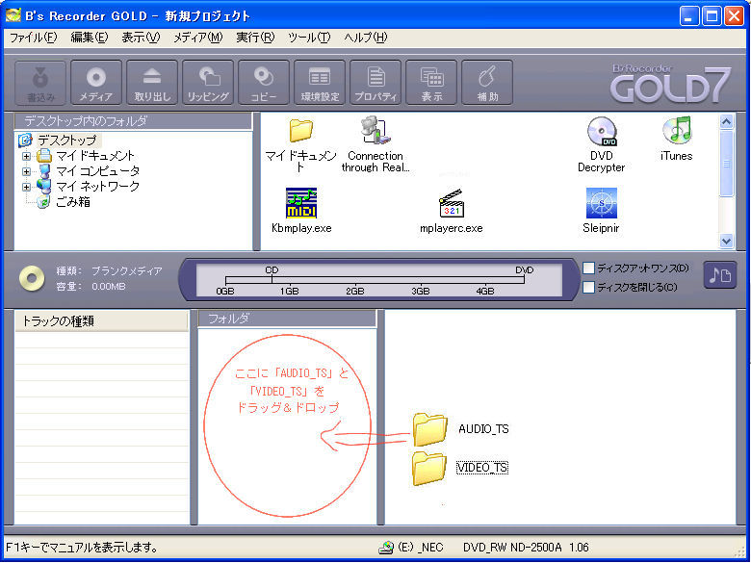Enable ディスクアットワンス checkbox
This screenshot has width=751, height=563.
coord(588,269)
